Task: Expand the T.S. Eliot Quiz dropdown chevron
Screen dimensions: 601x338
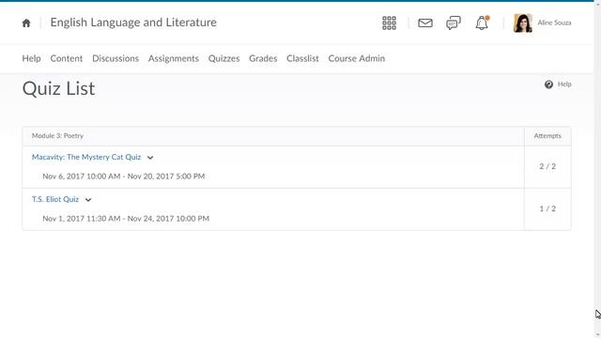Action: coord(88,200)
